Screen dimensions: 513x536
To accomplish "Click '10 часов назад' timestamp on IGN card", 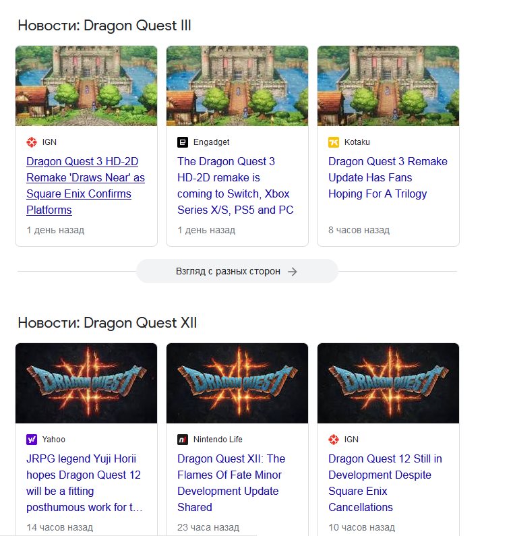I will pos(361,527).
